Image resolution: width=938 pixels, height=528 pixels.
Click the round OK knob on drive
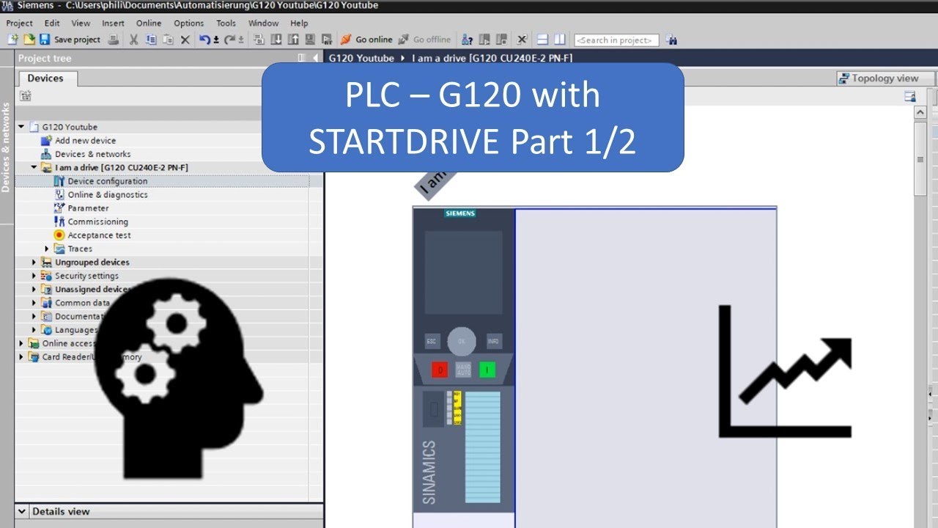tap(462, 342)
